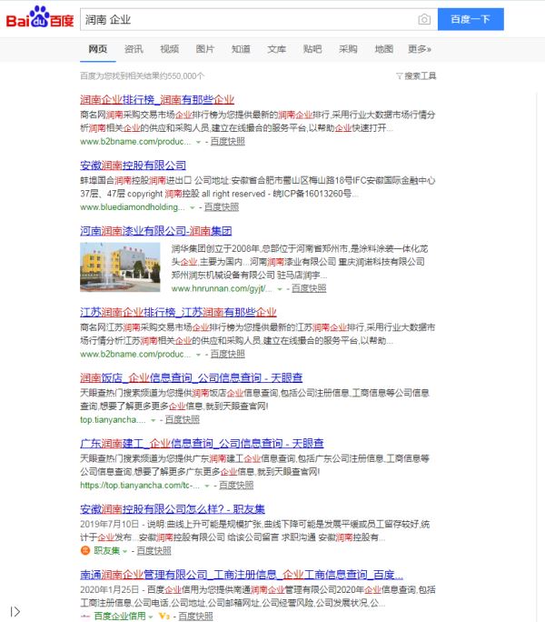The width and height of the screenshot is (545, 622).
Task: Switch to the 采购 tab
Action: (348, 49)
